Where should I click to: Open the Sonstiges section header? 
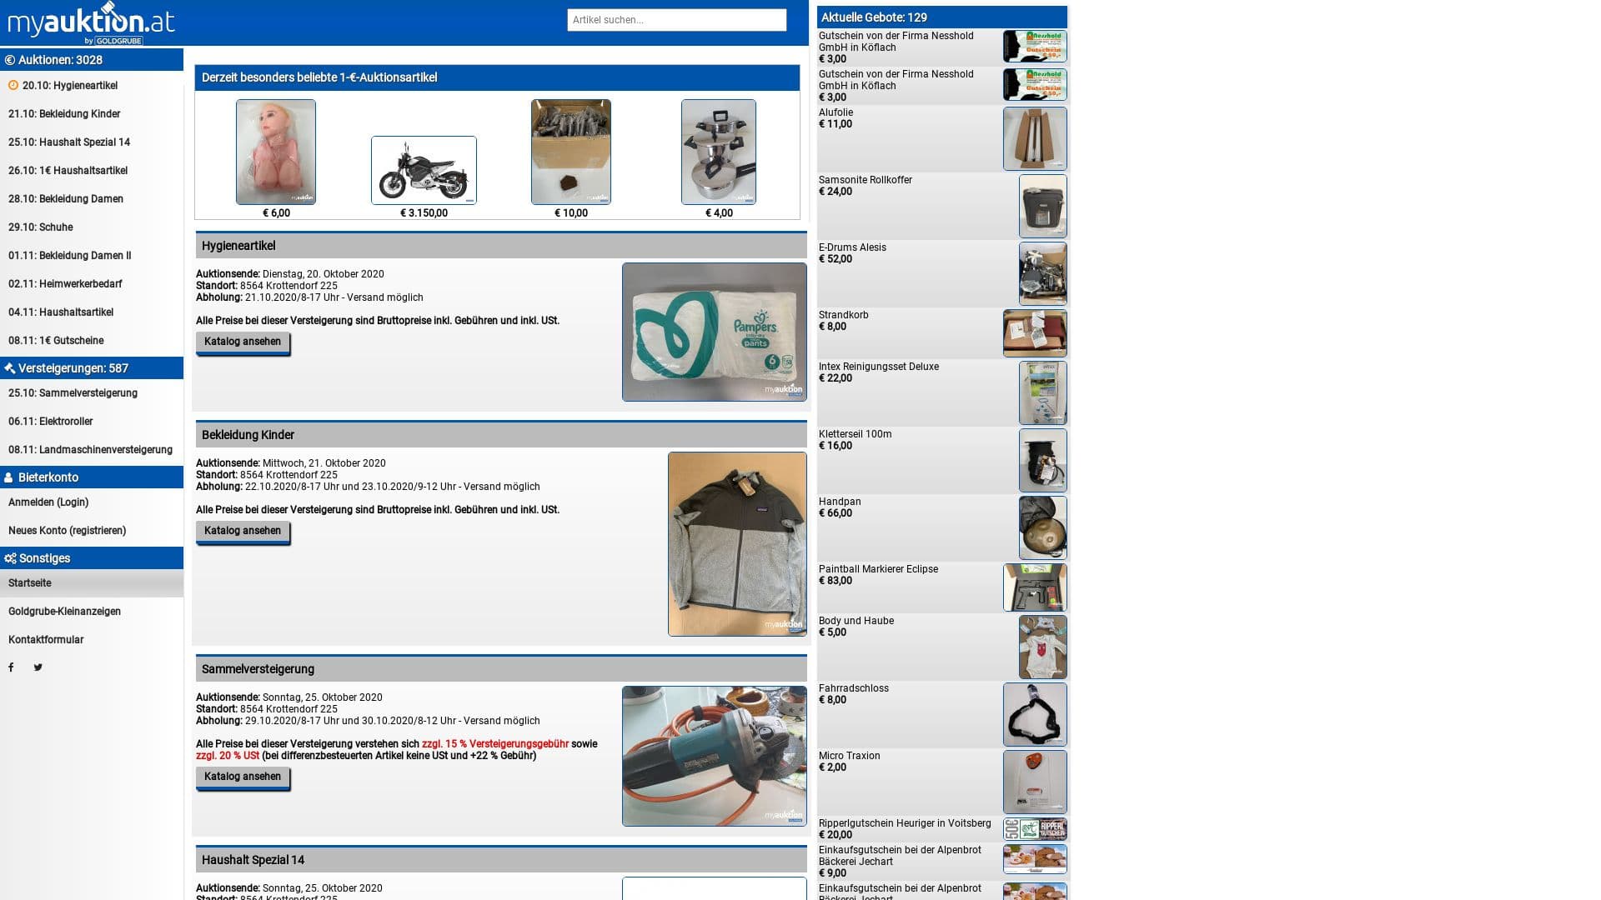point(44,558)
